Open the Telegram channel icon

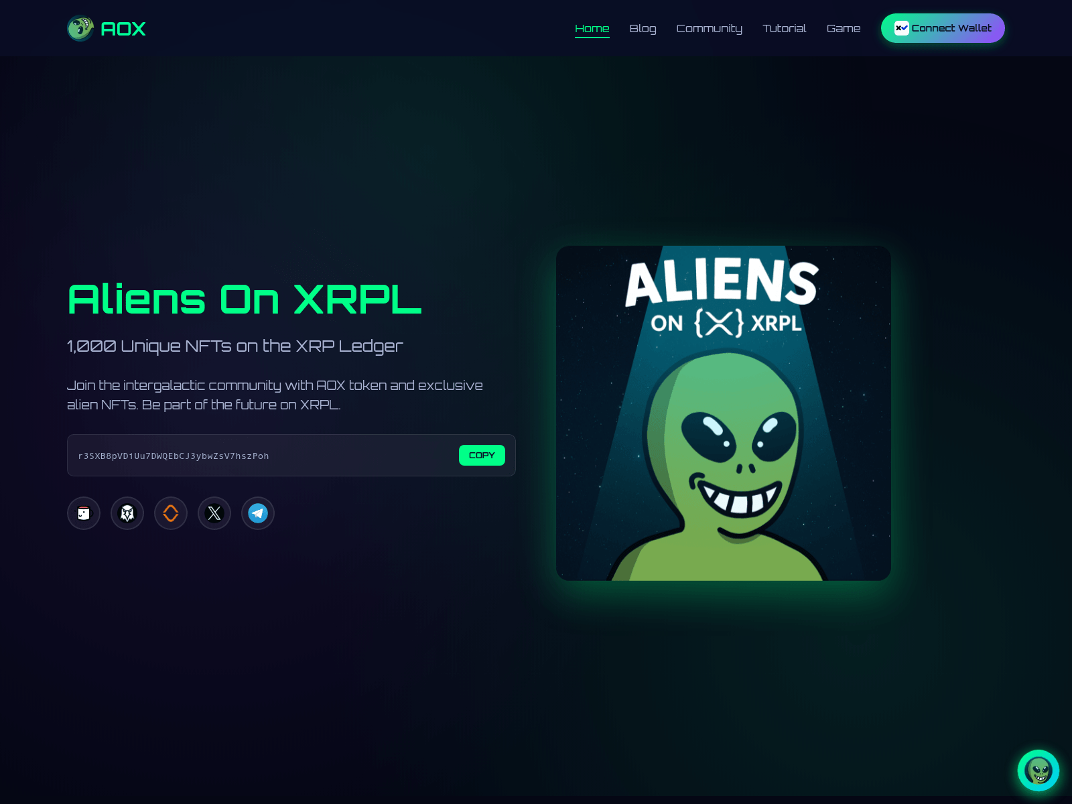258,513
